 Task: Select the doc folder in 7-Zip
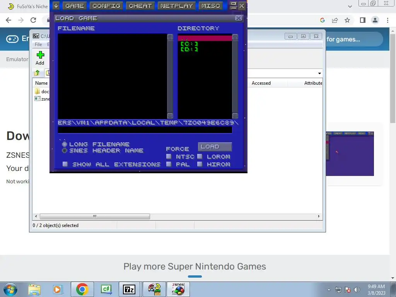(x=42, y=91)
